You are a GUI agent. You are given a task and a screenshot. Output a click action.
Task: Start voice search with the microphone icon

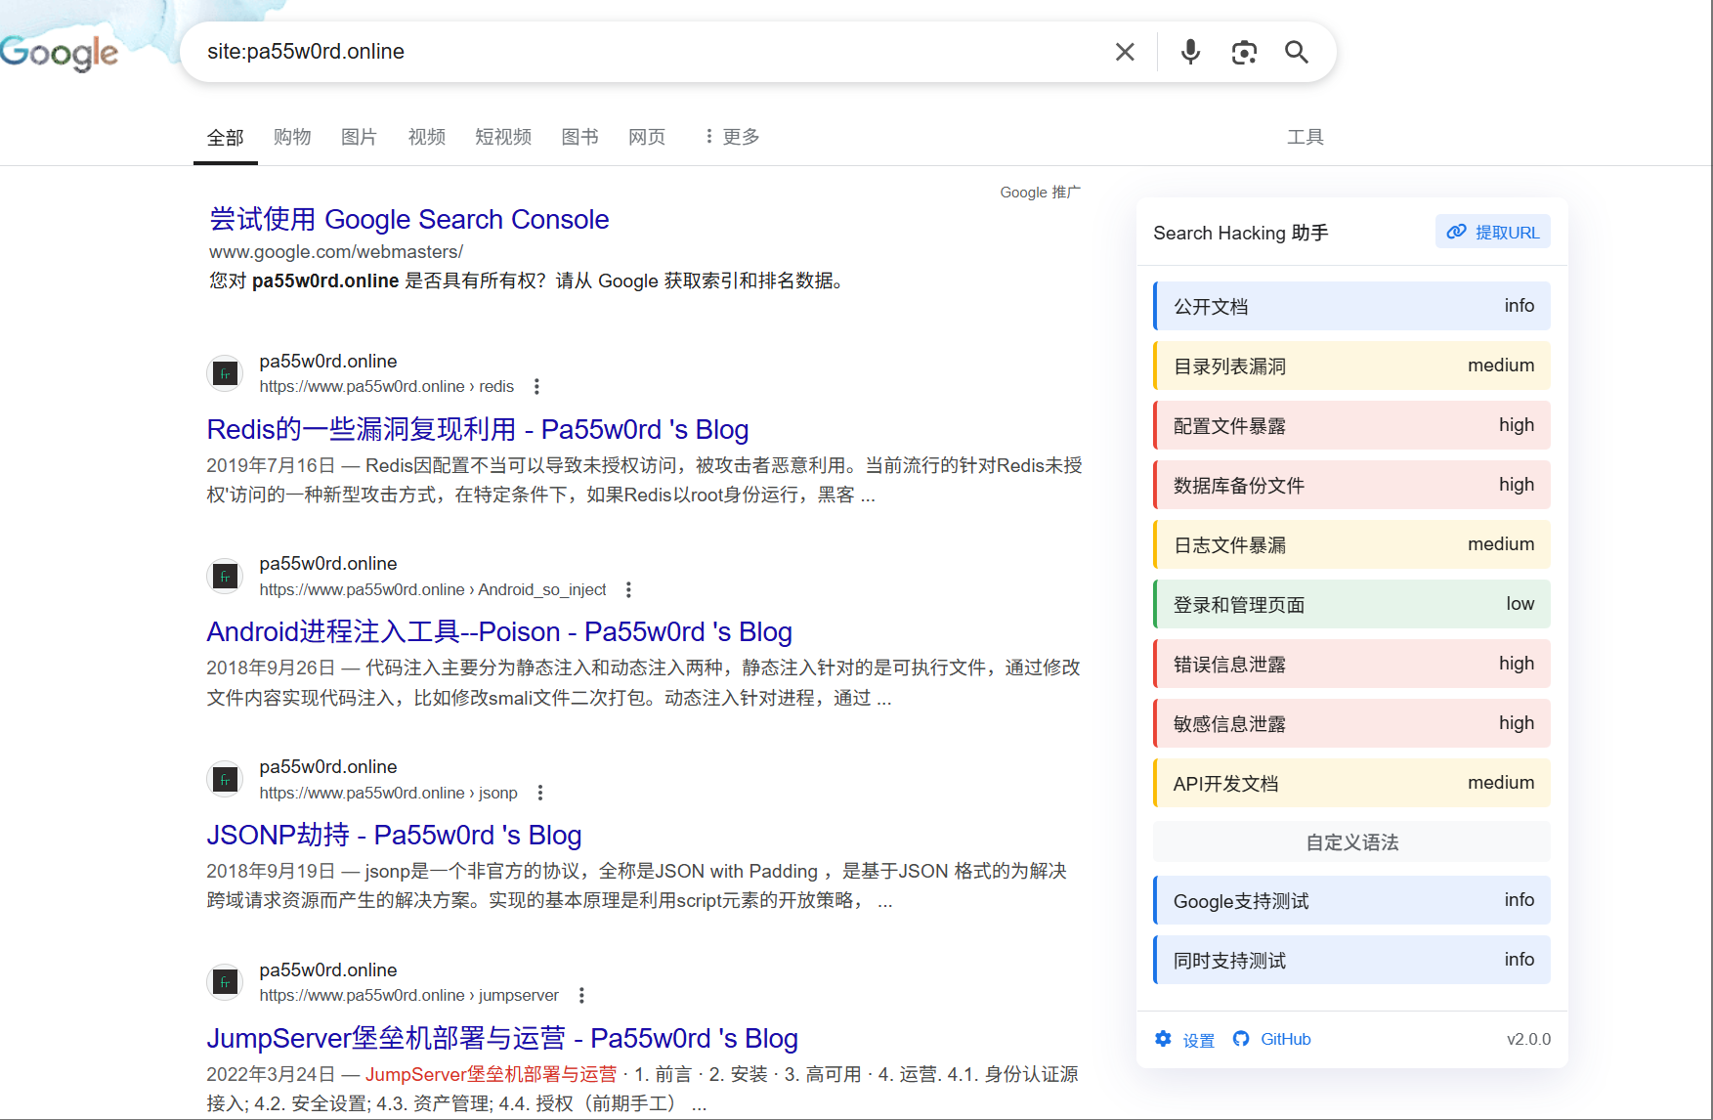click(x=1190, y=52)
